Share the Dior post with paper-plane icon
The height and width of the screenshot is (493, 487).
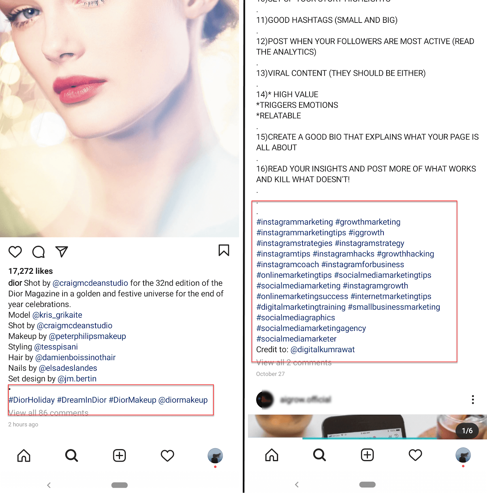62,251
